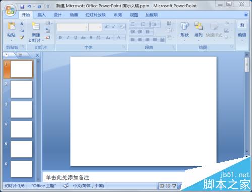Open the shape effects menu

tap(228, 37)
